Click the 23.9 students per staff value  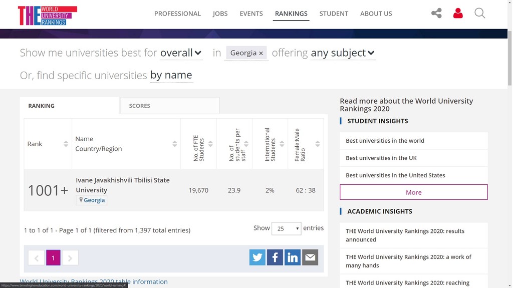234,190
